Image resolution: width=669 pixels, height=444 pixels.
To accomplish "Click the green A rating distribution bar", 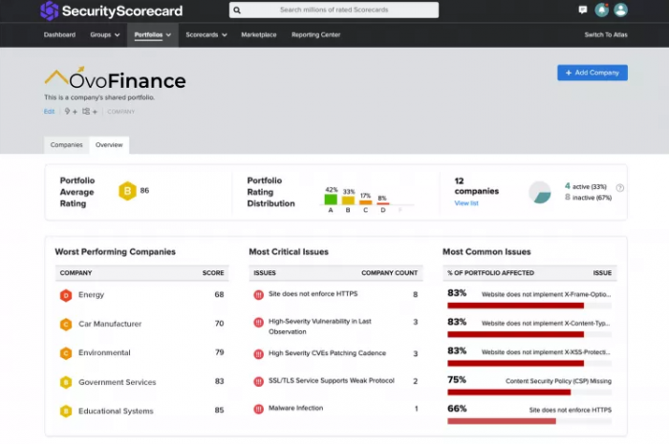I will (x=331, y=199).
